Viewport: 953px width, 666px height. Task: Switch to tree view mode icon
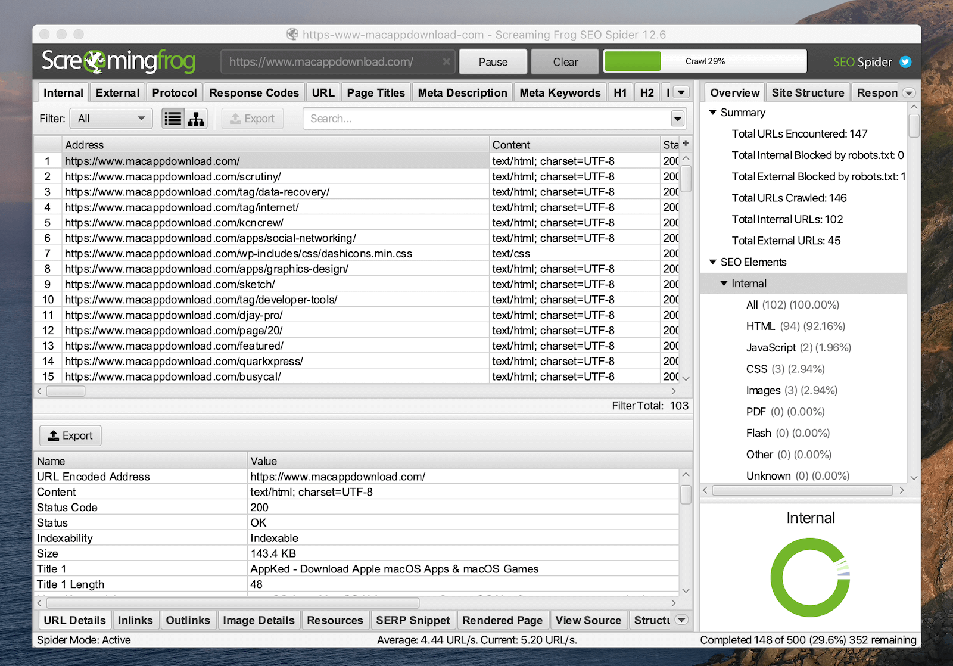click(x=196, y=119)
